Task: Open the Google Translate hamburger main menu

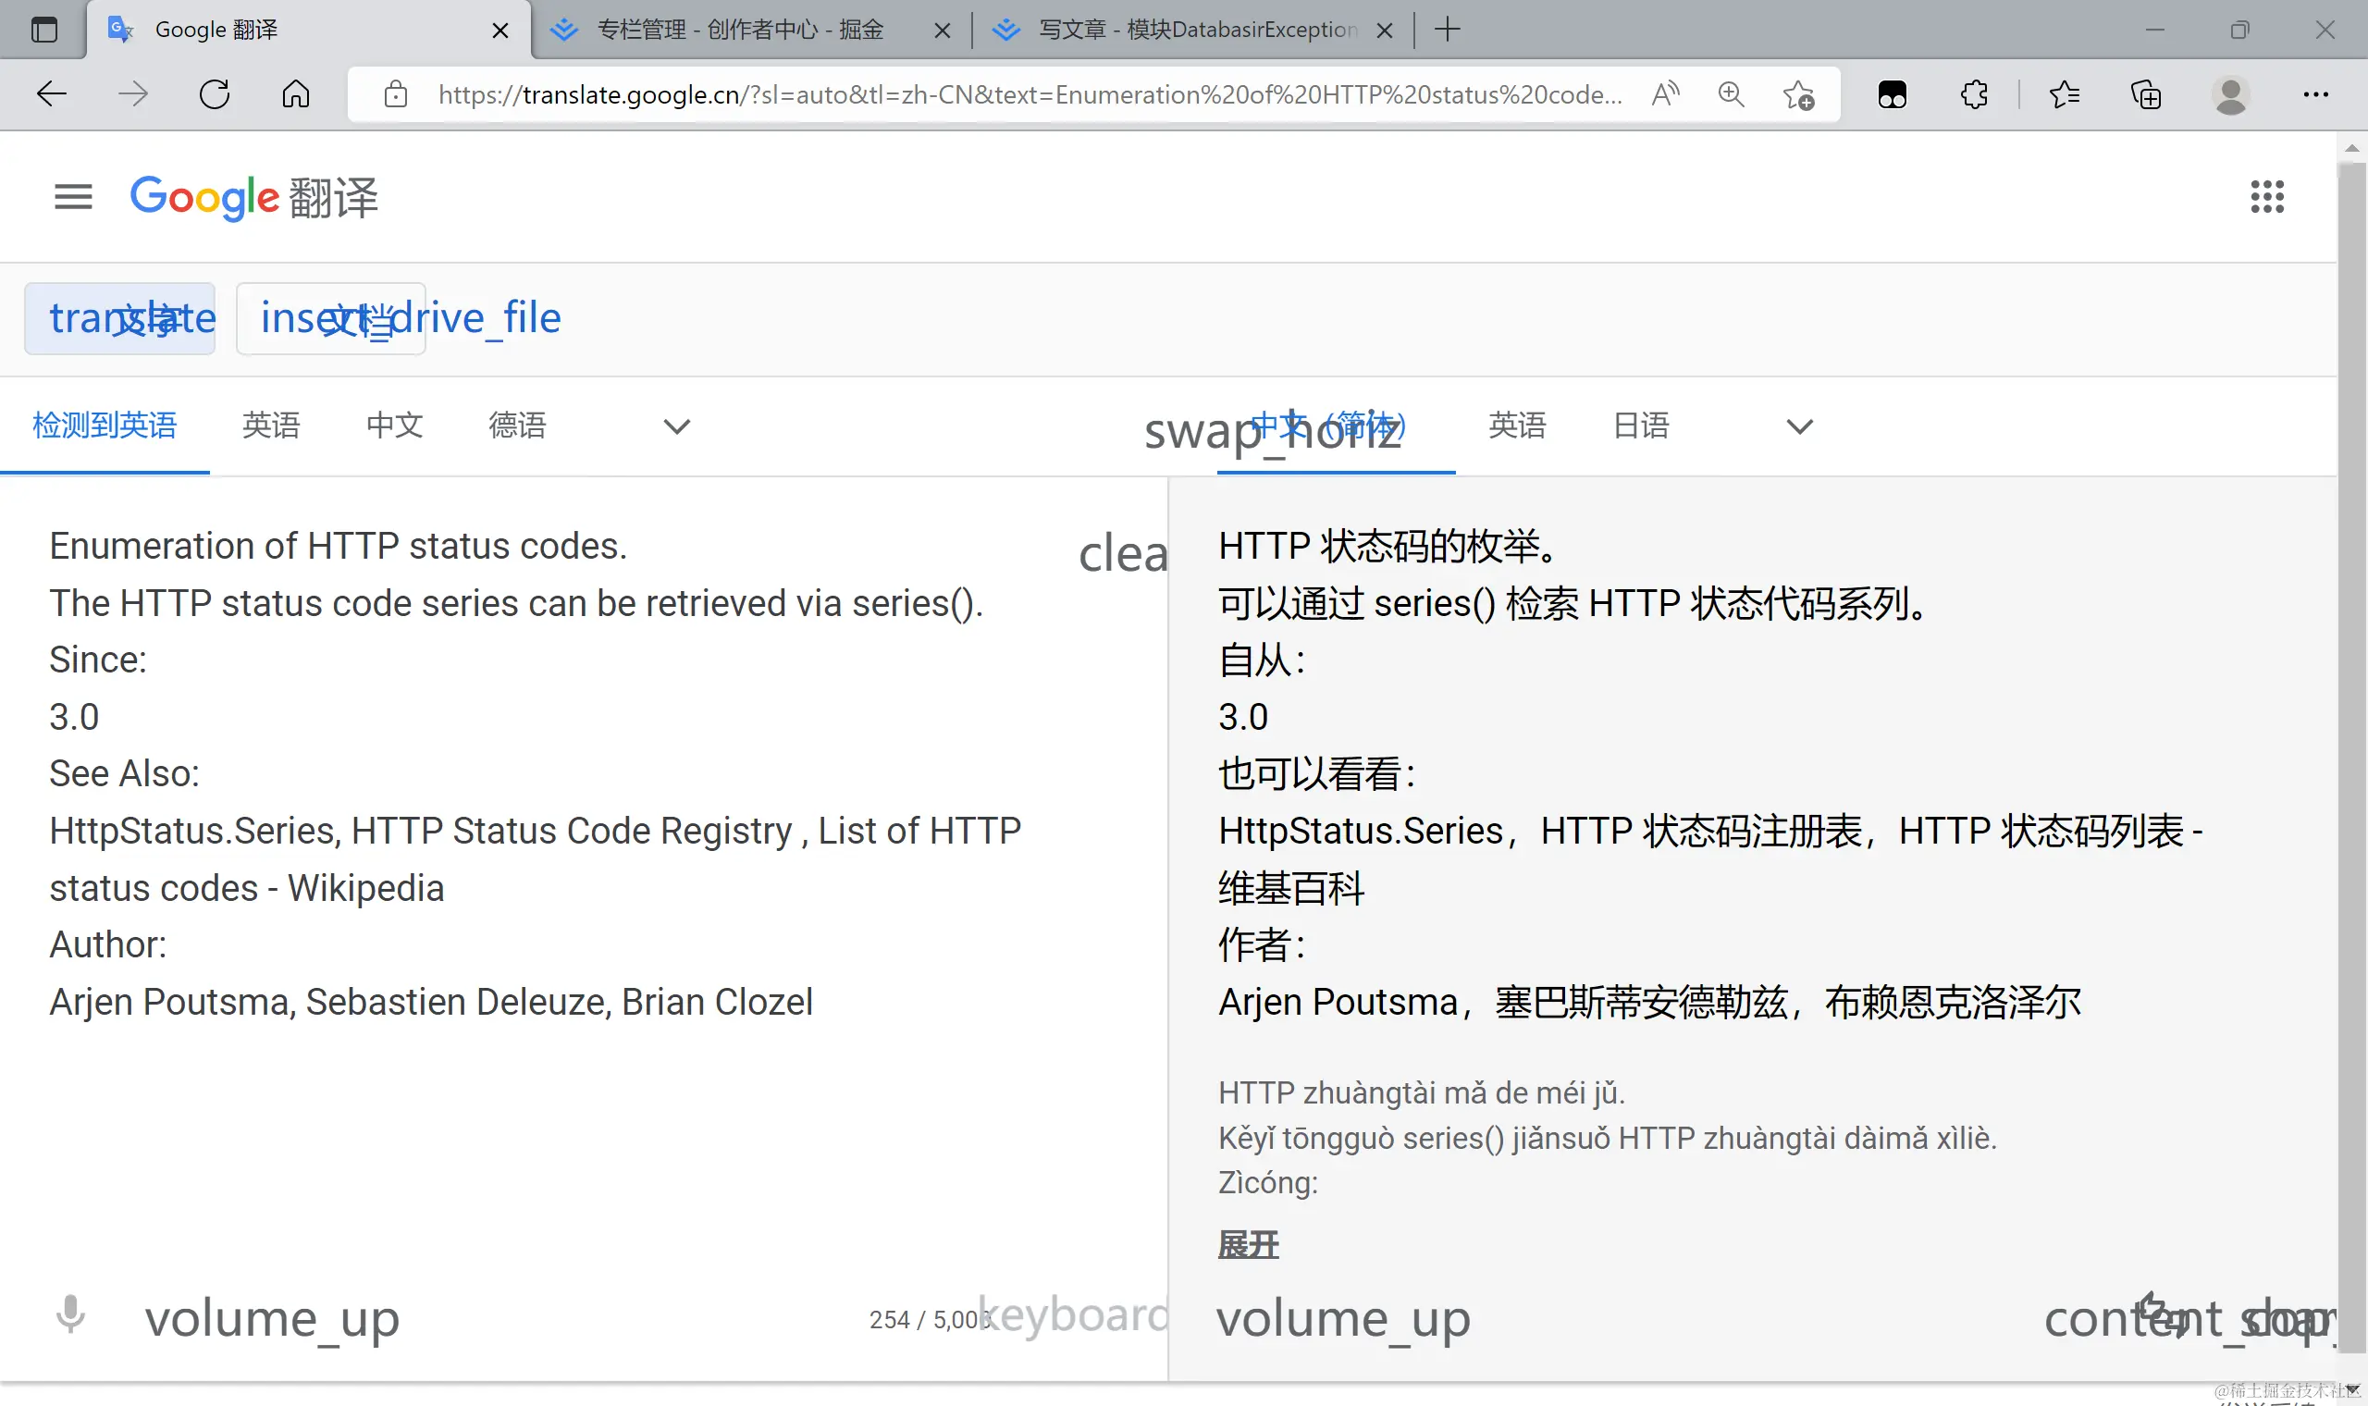Action: pyautogui.click(x=73, y=197)
